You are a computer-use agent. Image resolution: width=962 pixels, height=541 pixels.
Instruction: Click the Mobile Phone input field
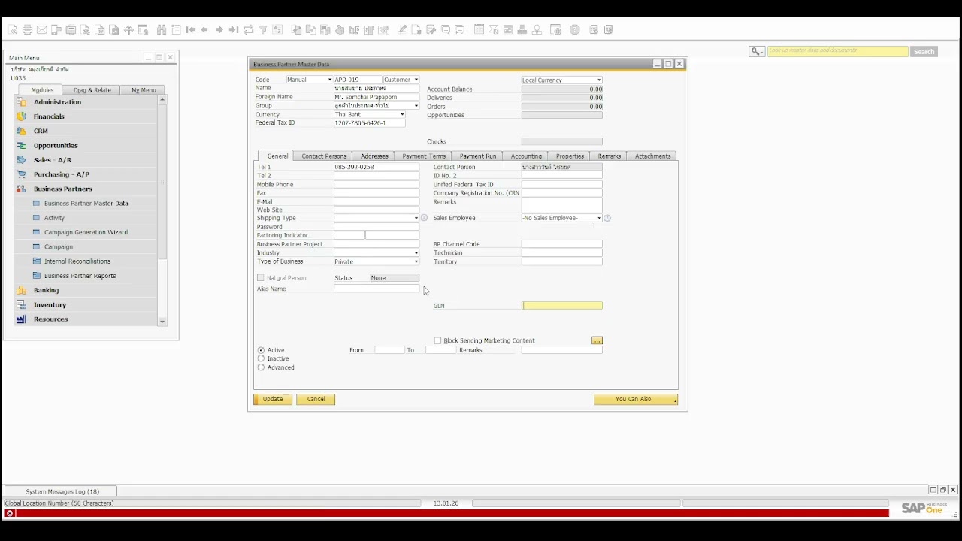click(x=377, y=184)
